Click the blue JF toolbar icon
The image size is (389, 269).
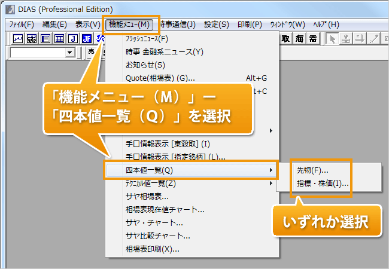87,39
